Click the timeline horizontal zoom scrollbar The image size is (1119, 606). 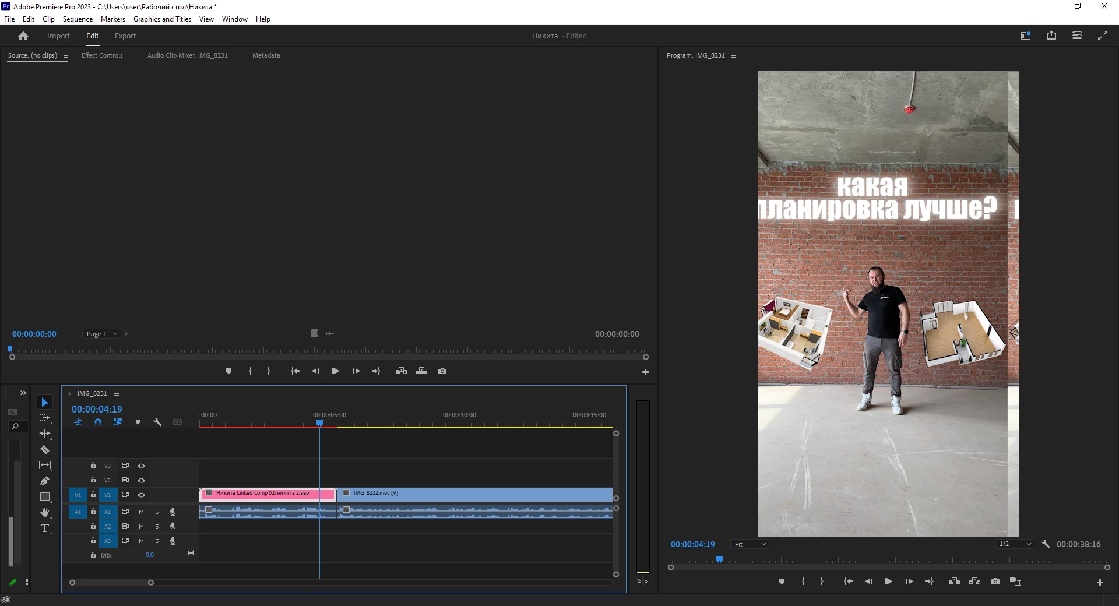point(111,583)
